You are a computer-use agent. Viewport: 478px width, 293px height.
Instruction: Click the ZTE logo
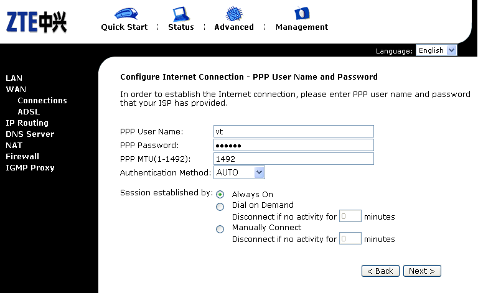pyautogui.click(x=36, y=22)
